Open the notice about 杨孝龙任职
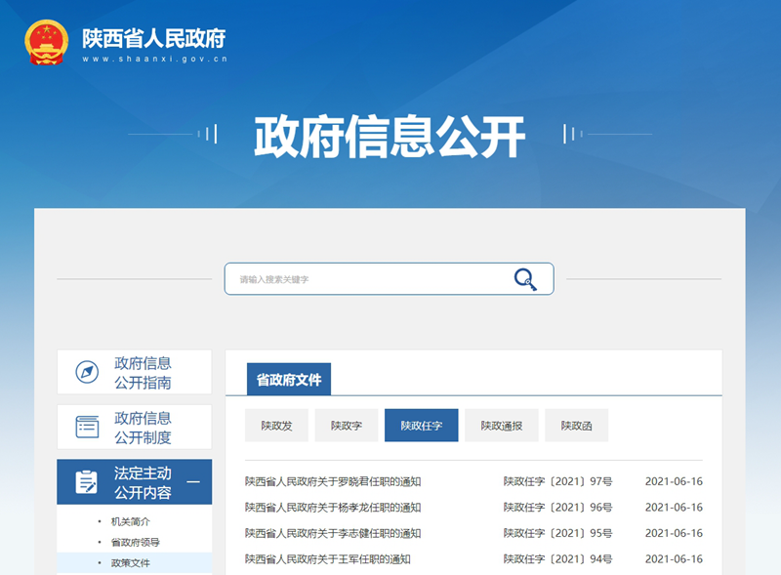The height and width of the screenshot is (575, 781). tap(333, 508)
